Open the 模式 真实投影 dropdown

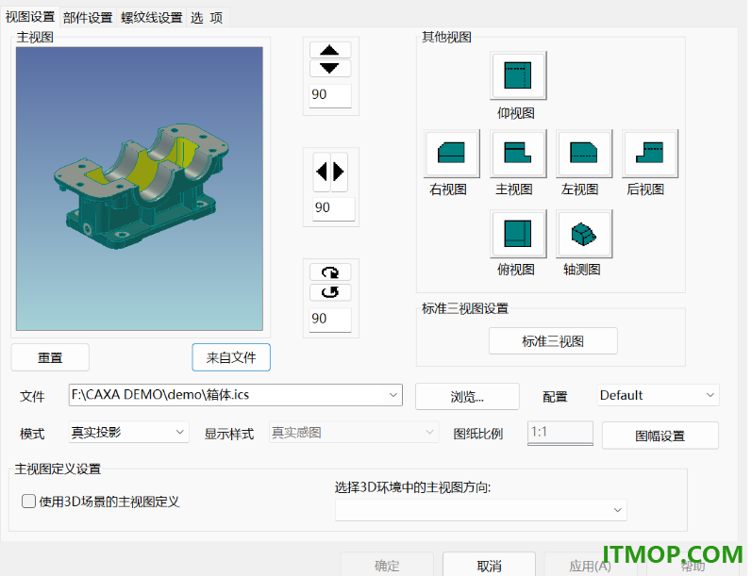(x=179, y=432)
